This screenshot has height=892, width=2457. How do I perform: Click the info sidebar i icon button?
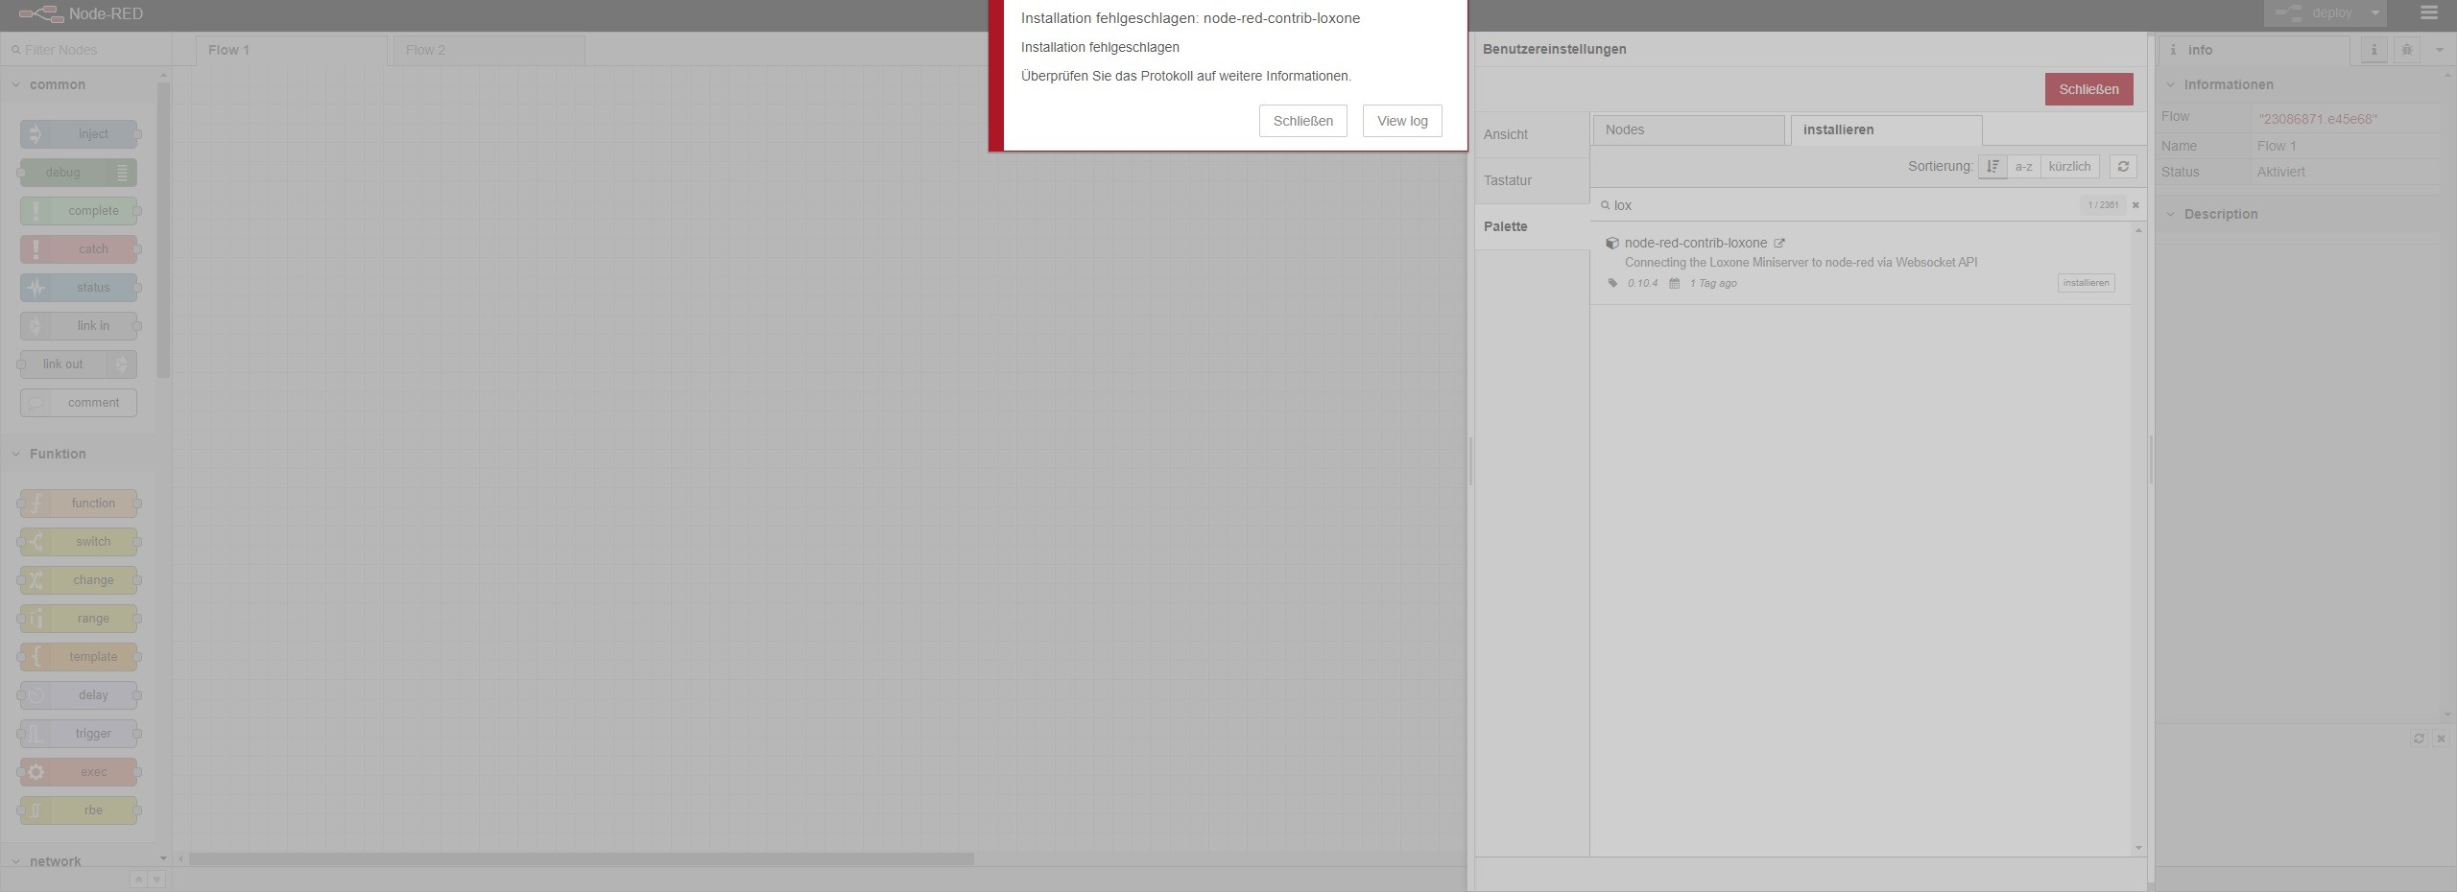2374,50
